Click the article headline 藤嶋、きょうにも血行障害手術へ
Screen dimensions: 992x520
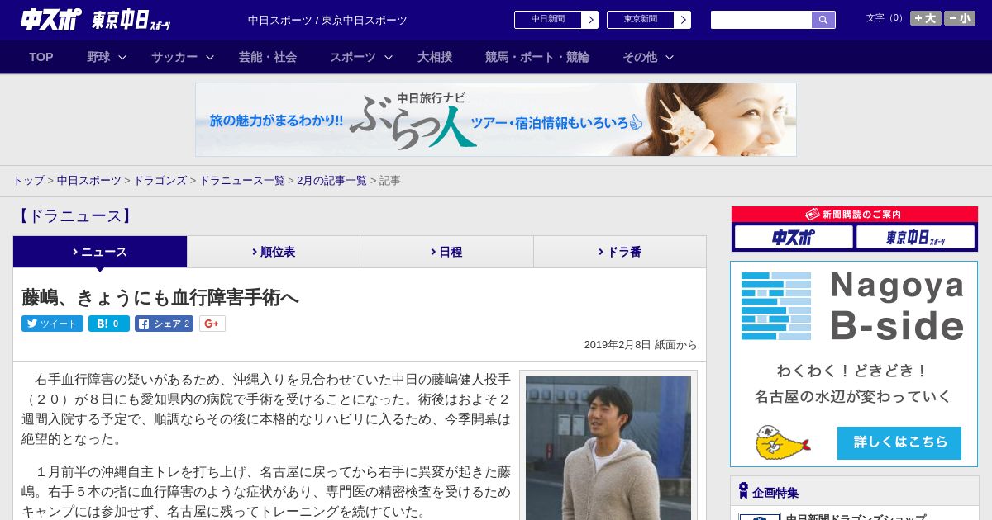(x=160, y=297)
